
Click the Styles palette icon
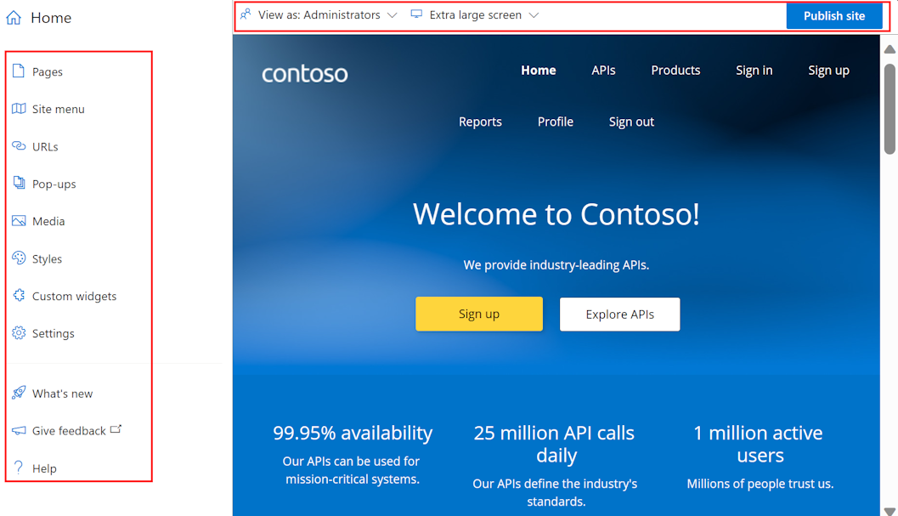tap(19, 258)
